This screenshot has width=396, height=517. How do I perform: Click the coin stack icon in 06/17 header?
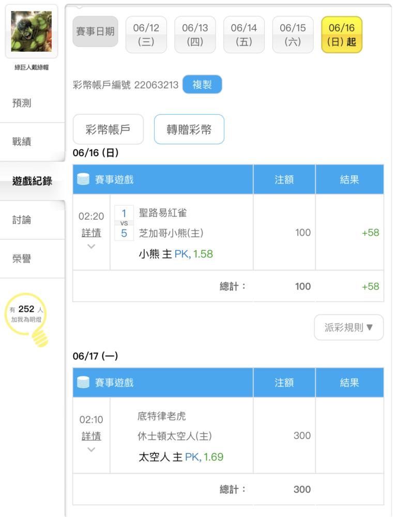pos(83,382)
